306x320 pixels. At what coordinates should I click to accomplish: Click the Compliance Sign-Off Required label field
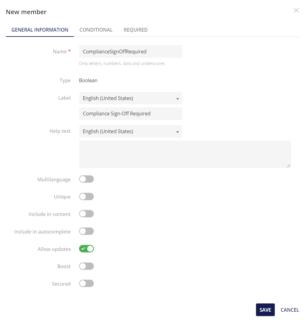point(131,114)
